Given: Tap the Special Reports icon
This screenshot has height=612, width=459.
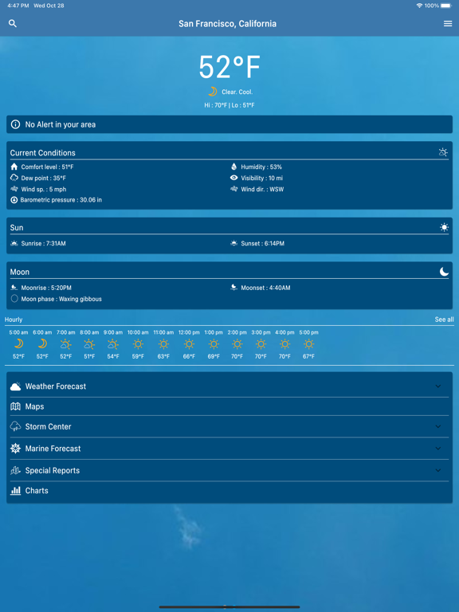Looking at the screenshot, I should 15,470.
